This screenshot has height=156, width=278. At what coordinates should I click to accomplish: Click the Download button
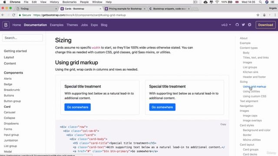tap(265, 25)
